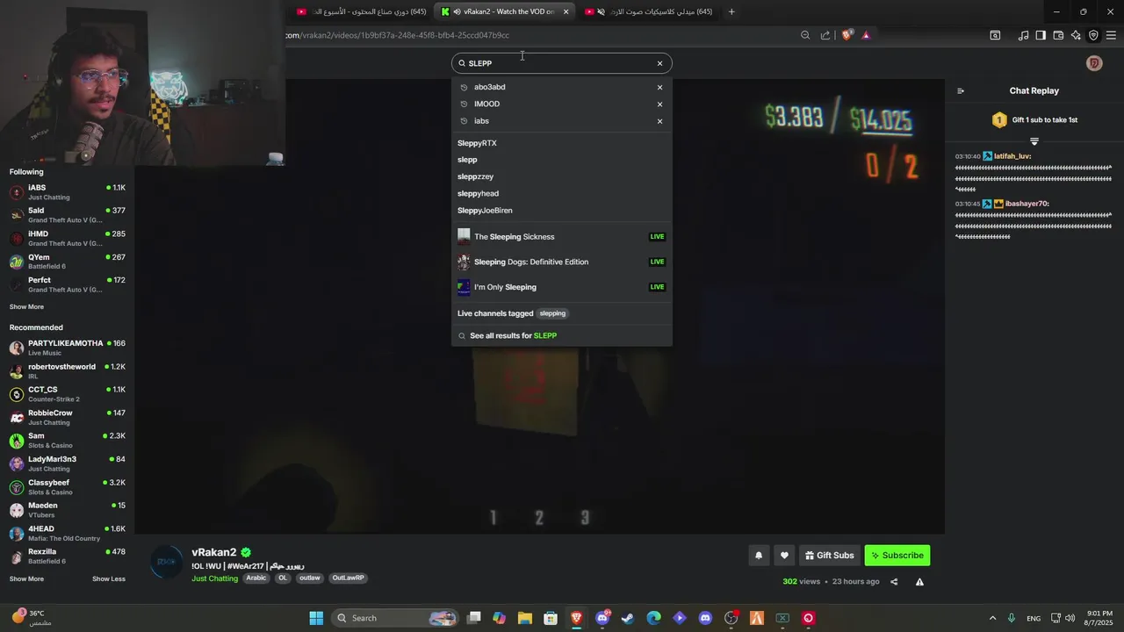Open the taskbar volume control
1124x632 pixels.
[x=1070, y=618]
